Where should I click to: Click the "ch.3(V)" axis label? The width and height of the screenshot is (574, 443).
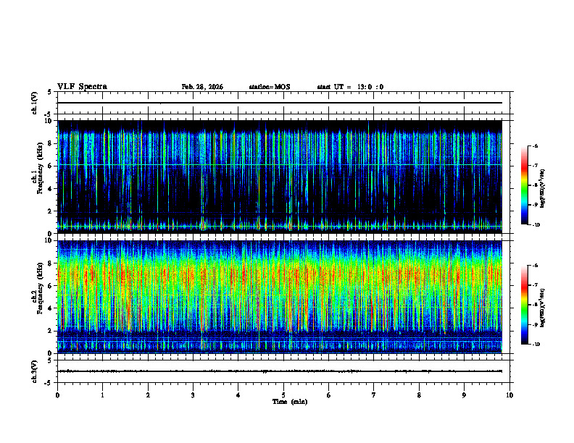[35, 371]
